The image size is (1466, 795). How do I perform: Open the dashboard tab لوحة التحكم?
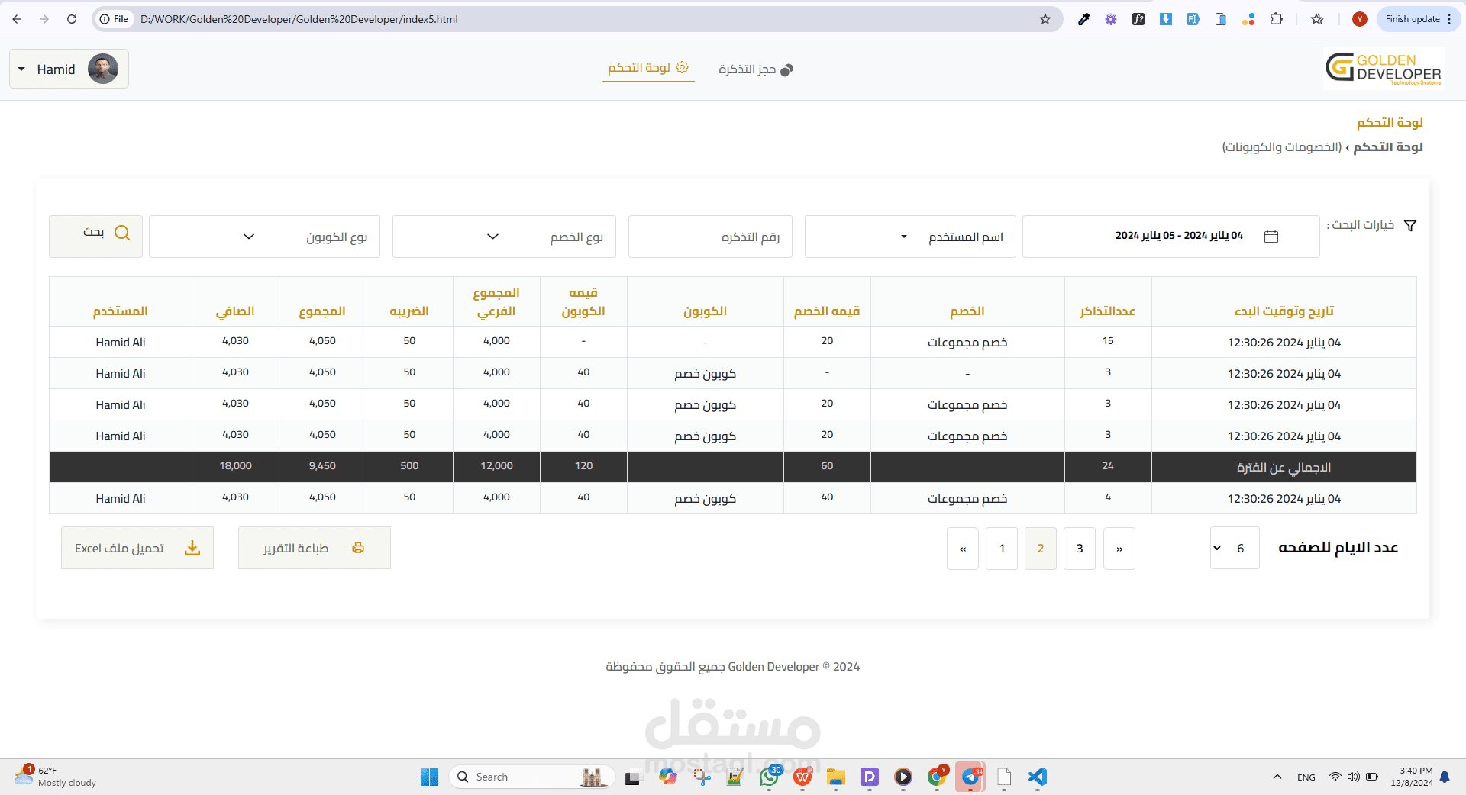(648, 68)
